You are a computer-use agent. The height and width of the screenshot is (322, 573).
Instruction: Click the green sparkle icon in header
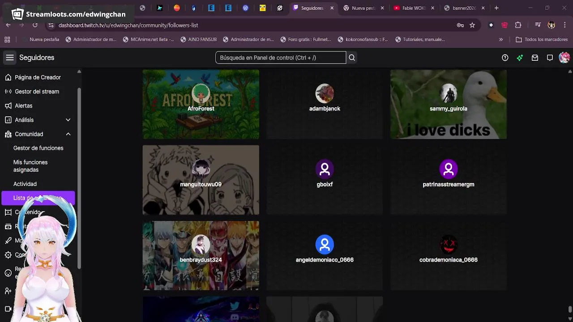pos(520,58)
